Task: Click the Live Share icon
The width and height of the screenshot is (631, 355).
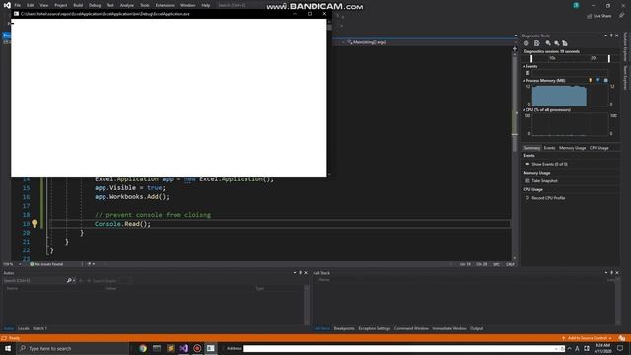Action: (590, 16)
